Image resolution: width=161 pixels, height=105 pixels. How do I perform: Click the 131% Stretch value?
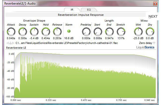(121, 38)
